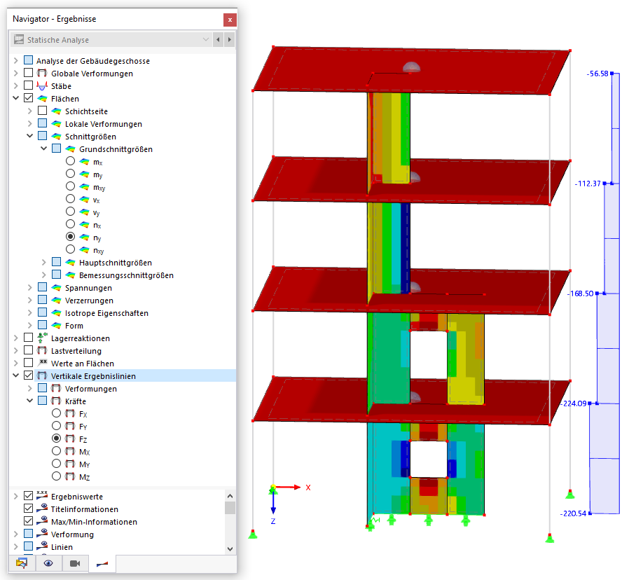Select the Mz moment radio button
Image resolution: width=629 pixels, height=580 pixels.
click(x=57, y=476)
